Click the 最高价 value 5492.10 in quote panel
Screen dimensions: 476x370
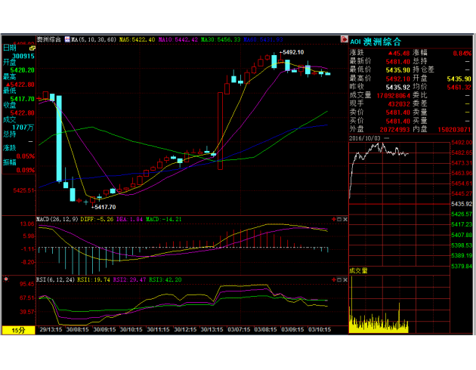(x=398, y=79)
